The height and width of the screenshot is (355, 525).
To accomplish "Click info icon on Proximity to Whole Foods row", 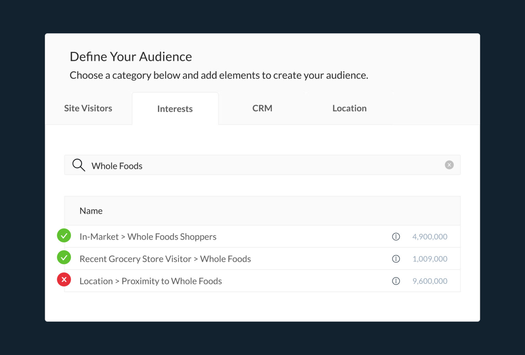I will (x=396, y=281).
